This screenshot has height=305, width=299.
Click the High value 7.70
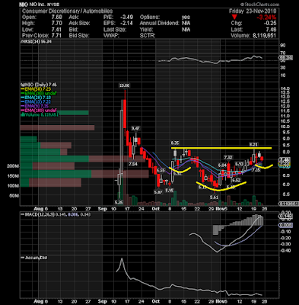coord(56,23)
